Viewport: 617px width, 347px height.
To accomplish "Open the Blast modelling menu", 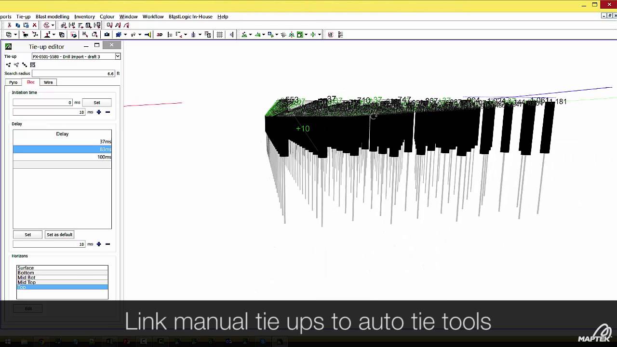I will [53, 16].
